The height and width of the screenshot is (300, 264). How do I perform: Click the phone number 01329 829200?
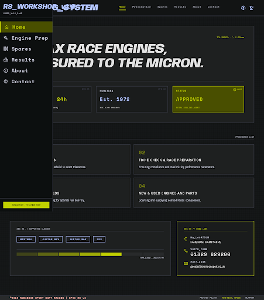pos(210,254)
